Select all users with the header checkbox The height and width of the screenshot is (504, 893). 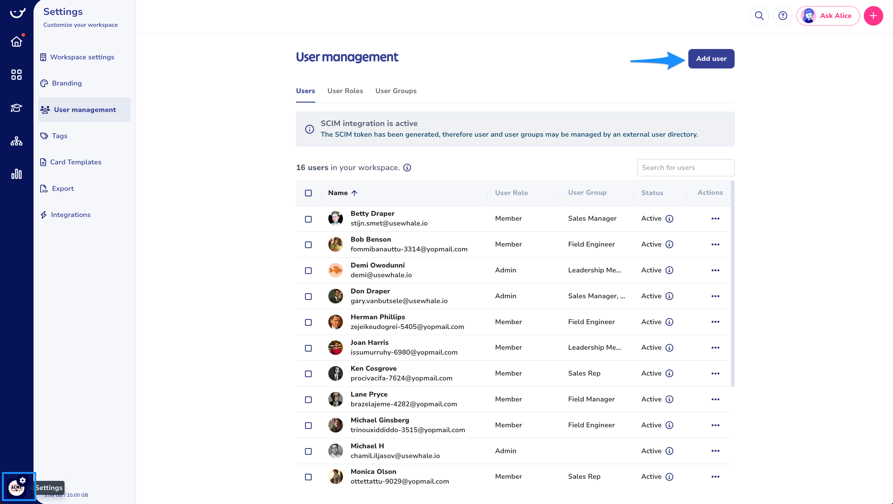tap(308, 193)
